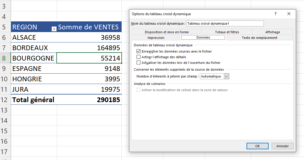Switch to the Affichage tab
The width and height of the screenshot is (305, 160).
[273, 32]
